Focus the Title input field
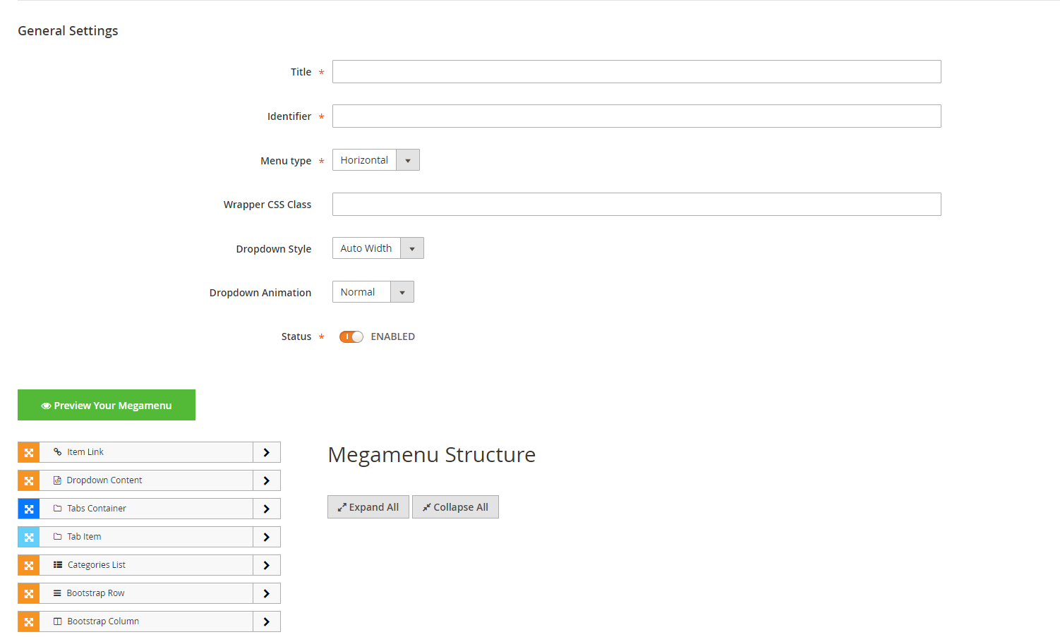Viewport: 1060px width, 637px height. (637, 72)
